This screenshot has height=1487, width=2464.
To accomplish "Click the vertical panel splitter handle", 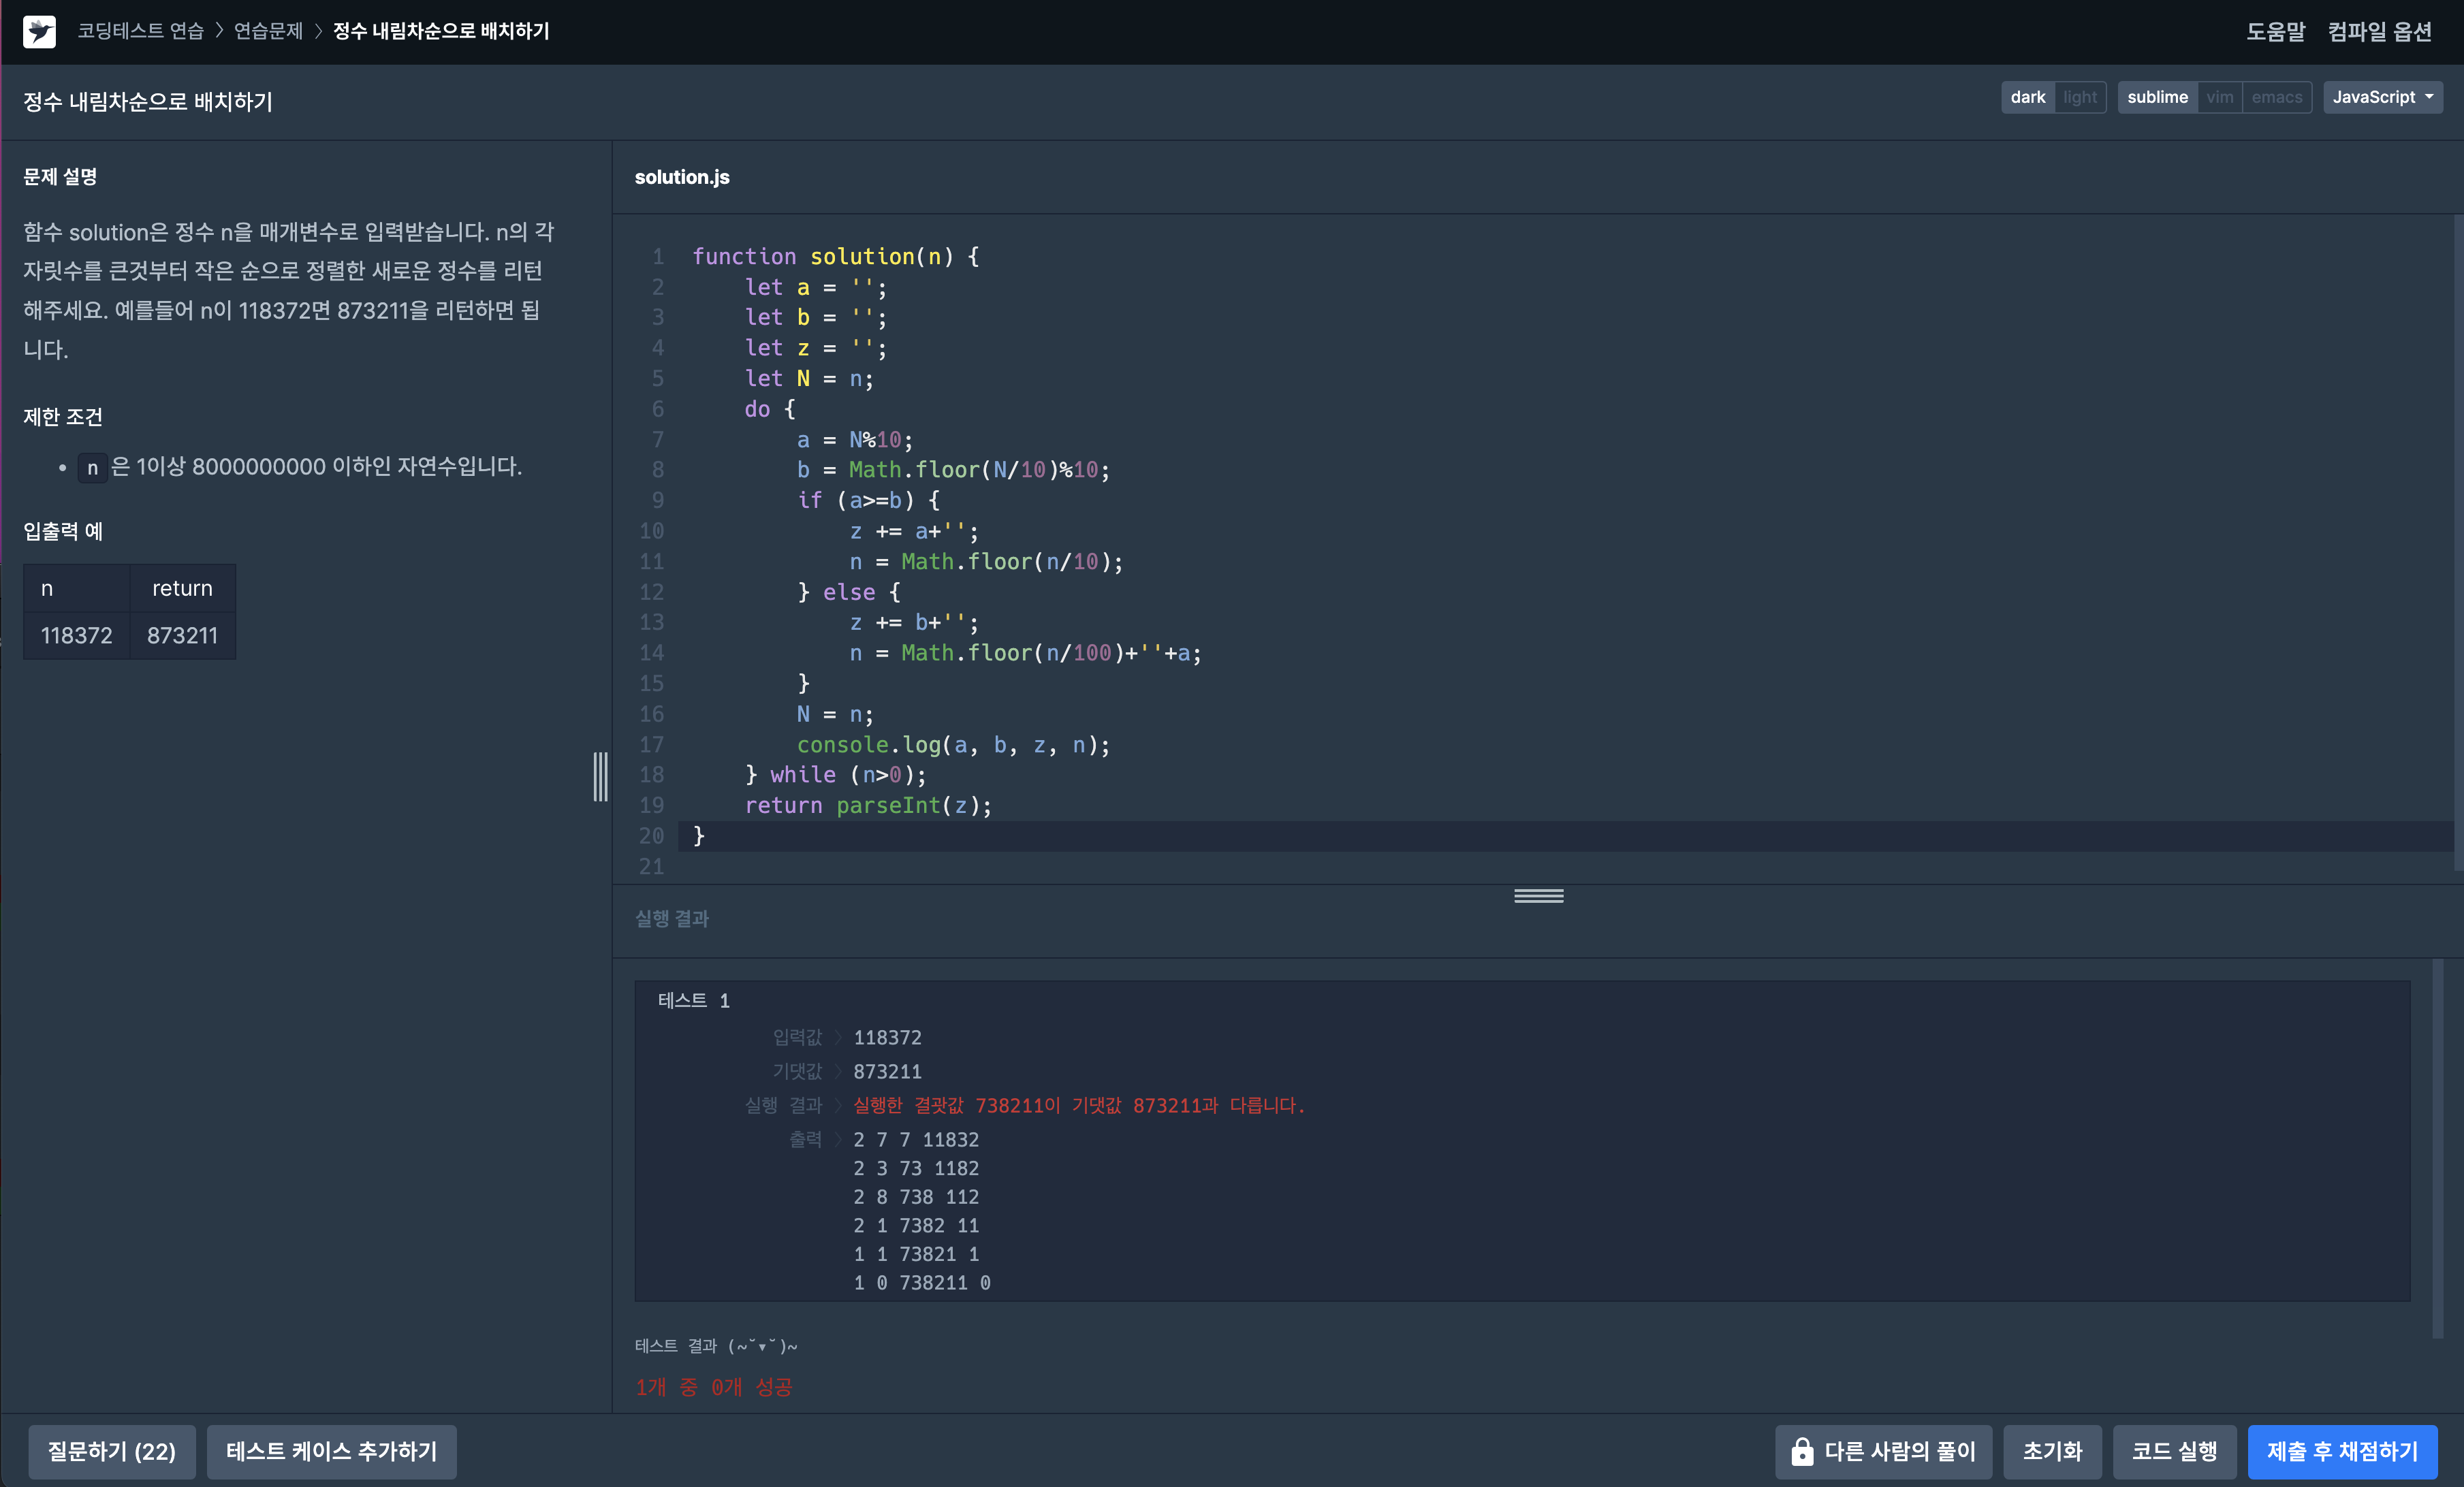I will pyautogui.click(x=600, y=776).
